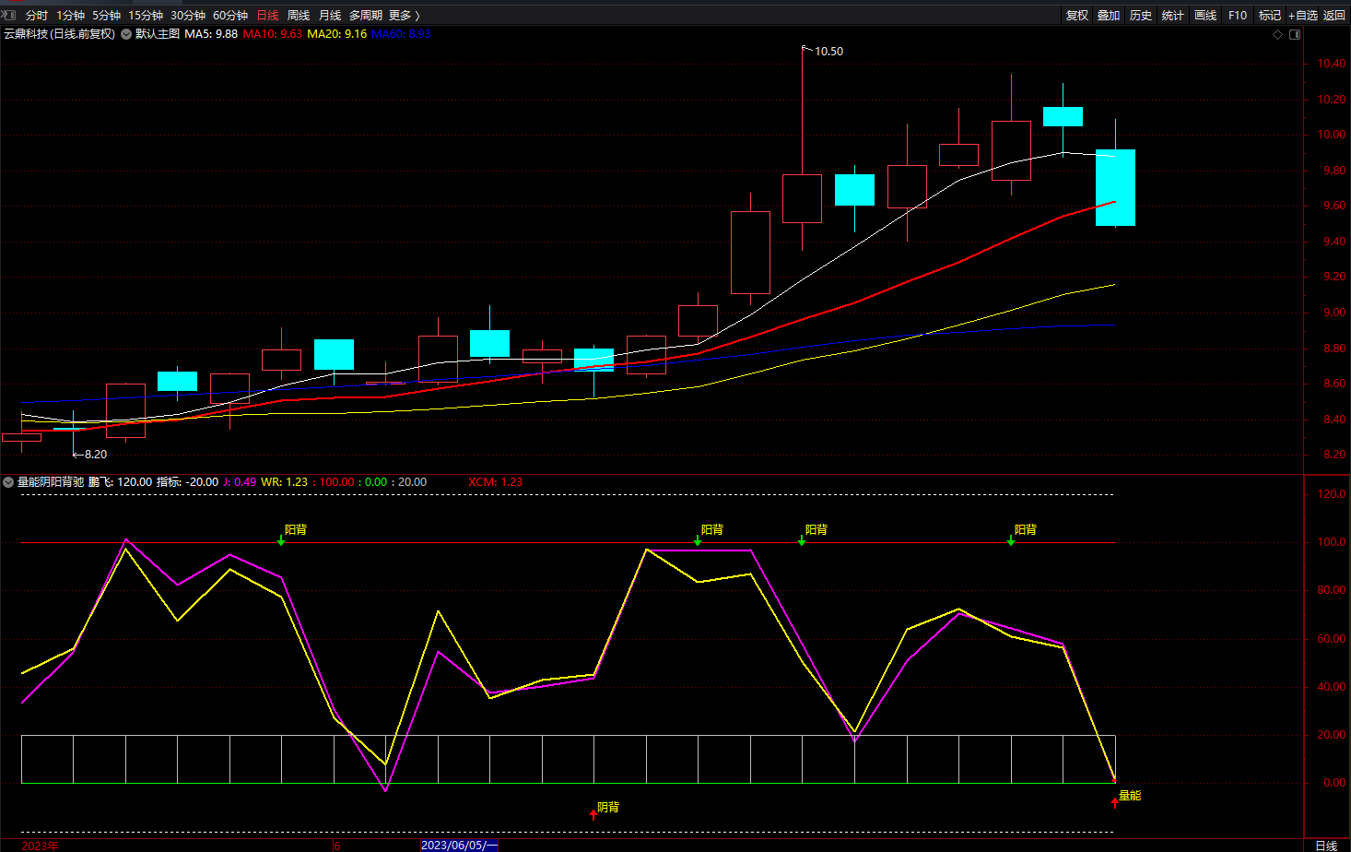1351x852 pixels.
Task: Click the 8.20 low price marker
Action: pos(94,455)
